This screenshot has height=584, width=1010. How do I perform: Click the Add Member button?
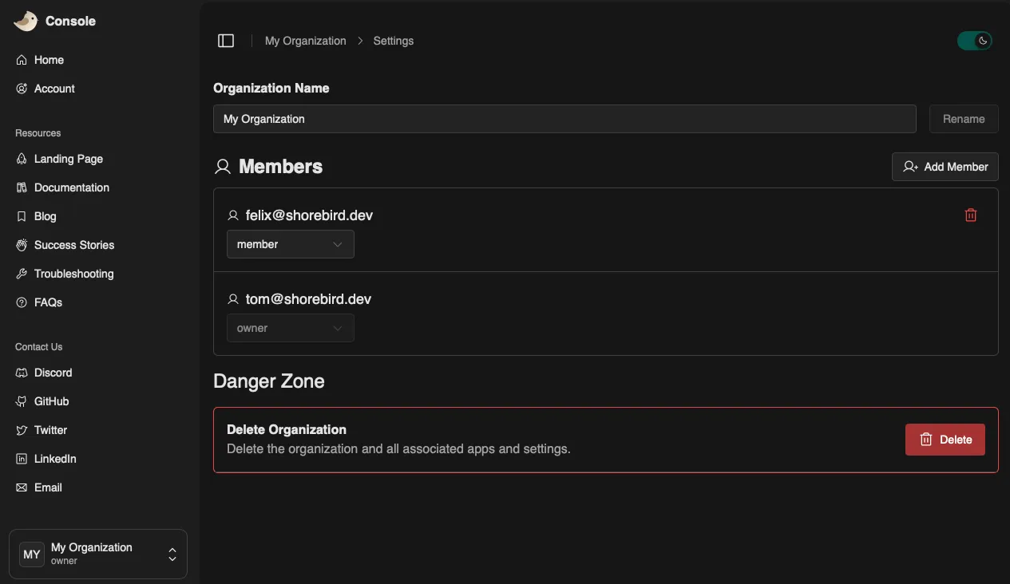click(945, 166)
